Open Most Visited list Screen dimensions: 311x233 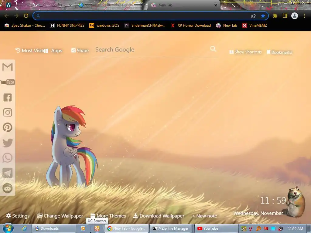pos(29,51)
